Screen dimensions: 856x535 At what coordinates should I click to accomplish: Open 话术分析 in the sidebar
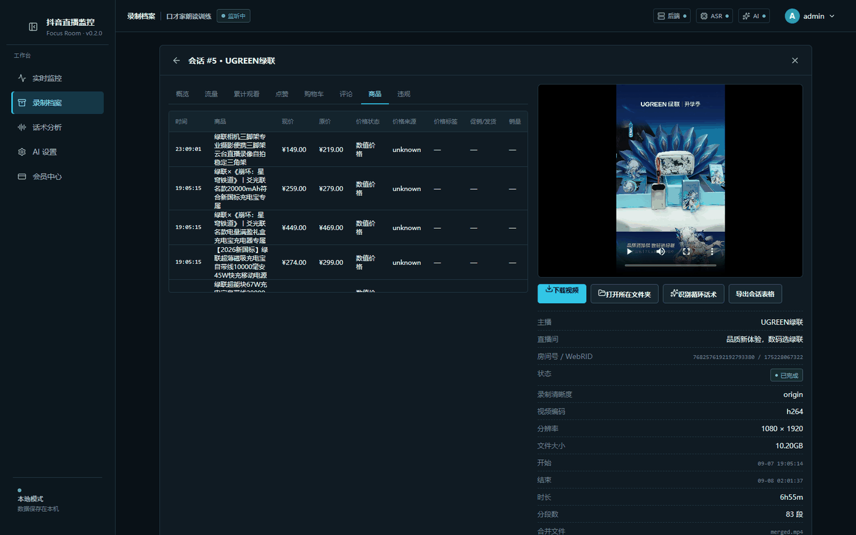tap(57, 127)
